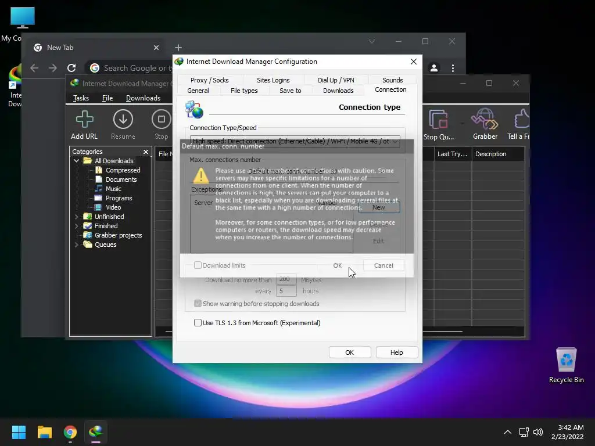Switch to the Dial Up / VPN tab
Viewport: 595px width, 446px height.
336,80
